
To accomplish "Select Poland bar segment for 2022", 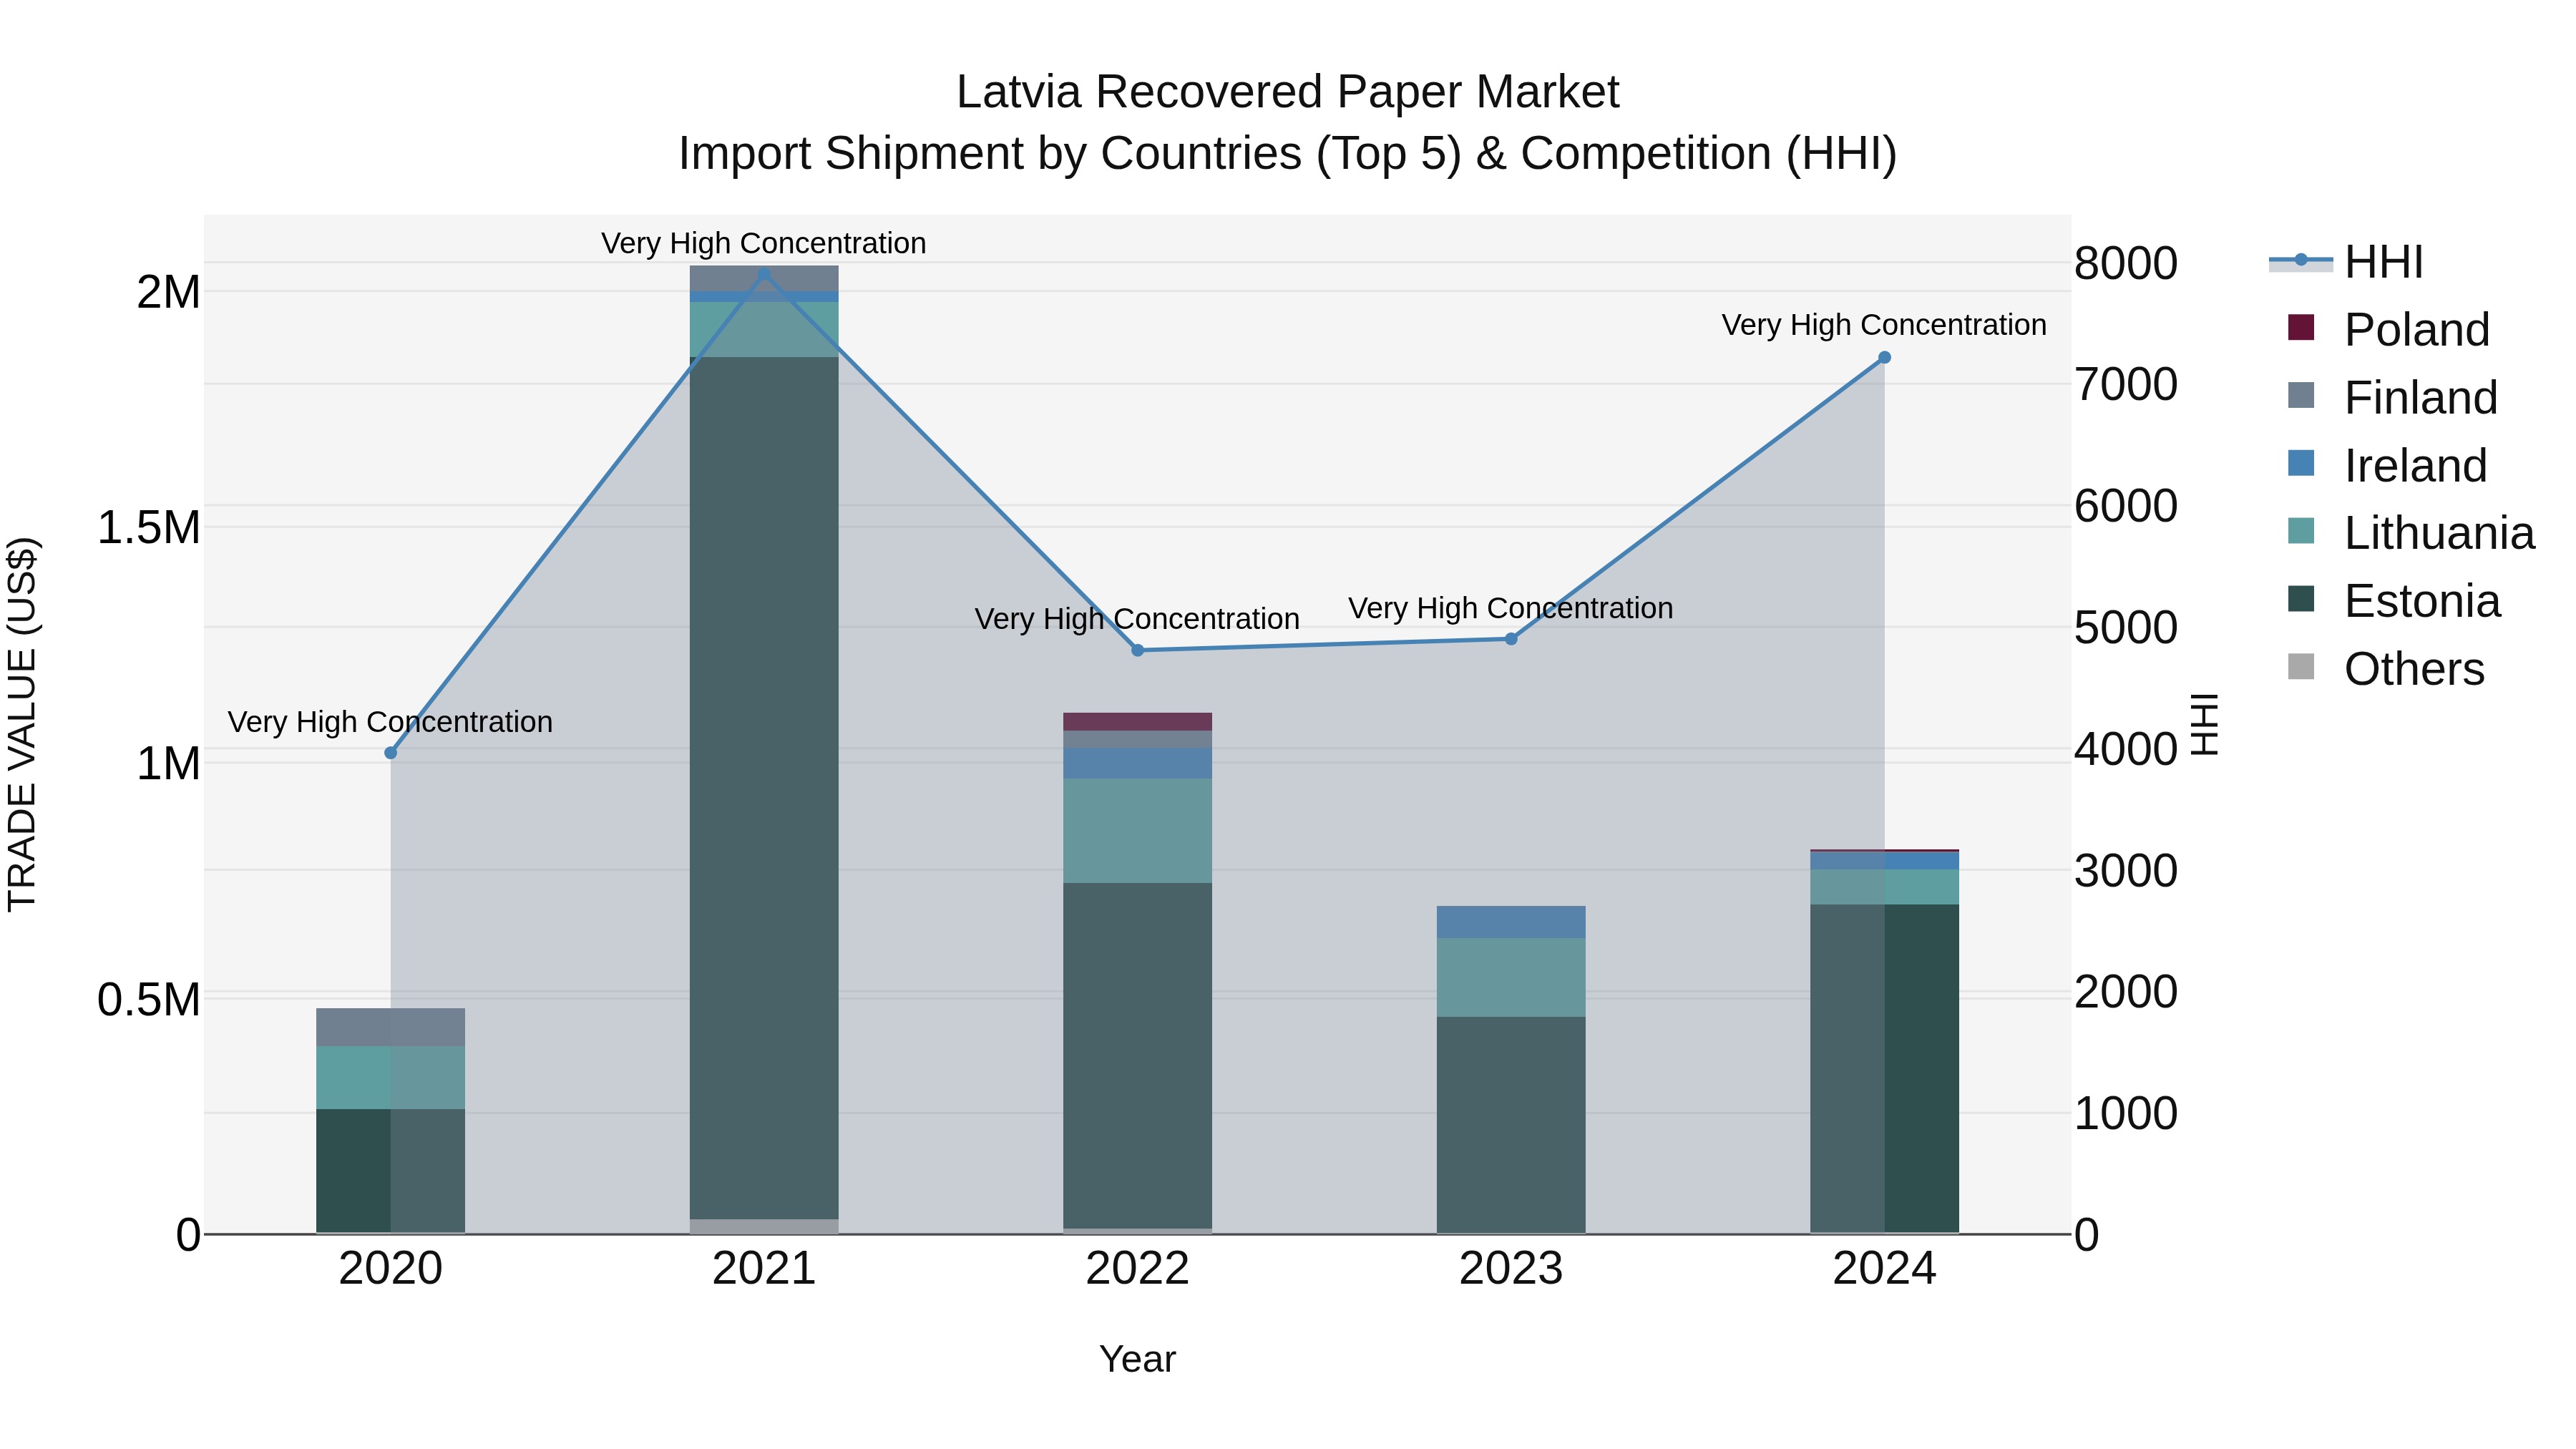I will pyautogui.click(x=1137, y=721).
